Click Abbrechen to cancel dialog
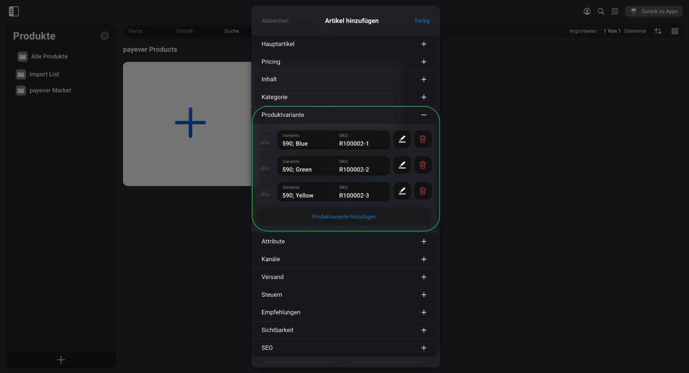This screenshot has width=689, height=373. coord(275,21)
